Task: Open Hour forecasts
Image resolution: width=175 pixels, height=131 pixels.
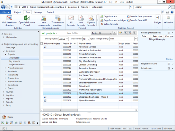Action: (x=81, y=21)
